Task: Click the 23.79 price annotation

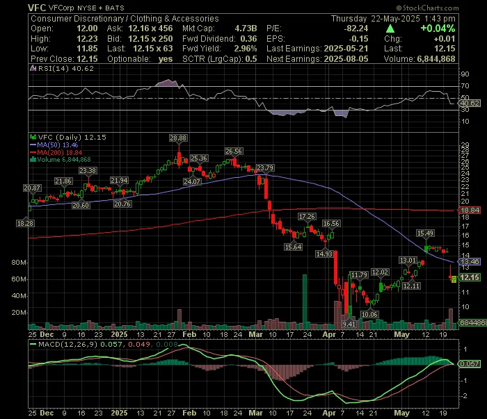Action: tap(265, 168)
